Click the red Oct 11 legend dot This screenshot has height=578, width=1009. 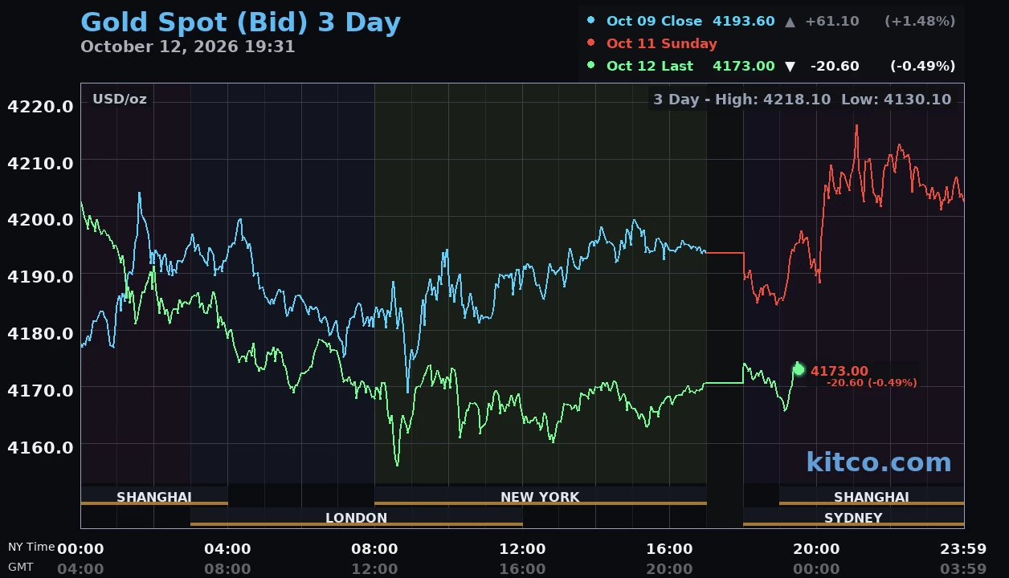(591, 43)
